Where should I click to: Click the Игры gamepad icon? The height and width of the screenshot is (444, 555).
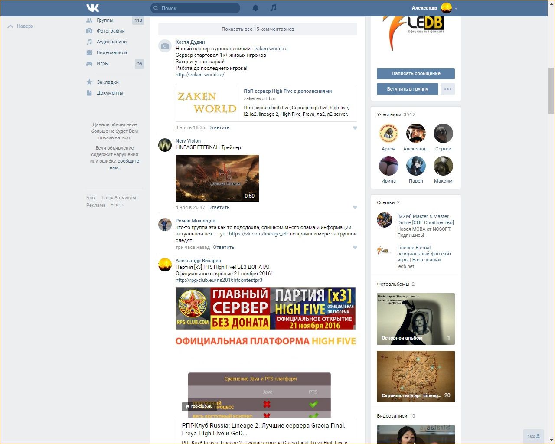tap(89, 63)
